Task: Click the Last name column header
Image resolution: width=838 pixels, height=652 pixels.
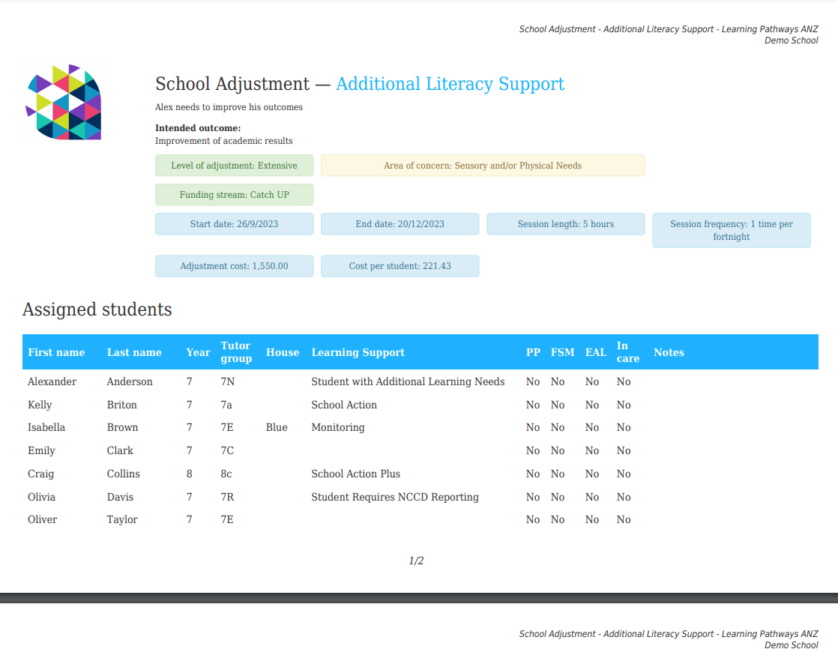Action: tap(134, 352)
